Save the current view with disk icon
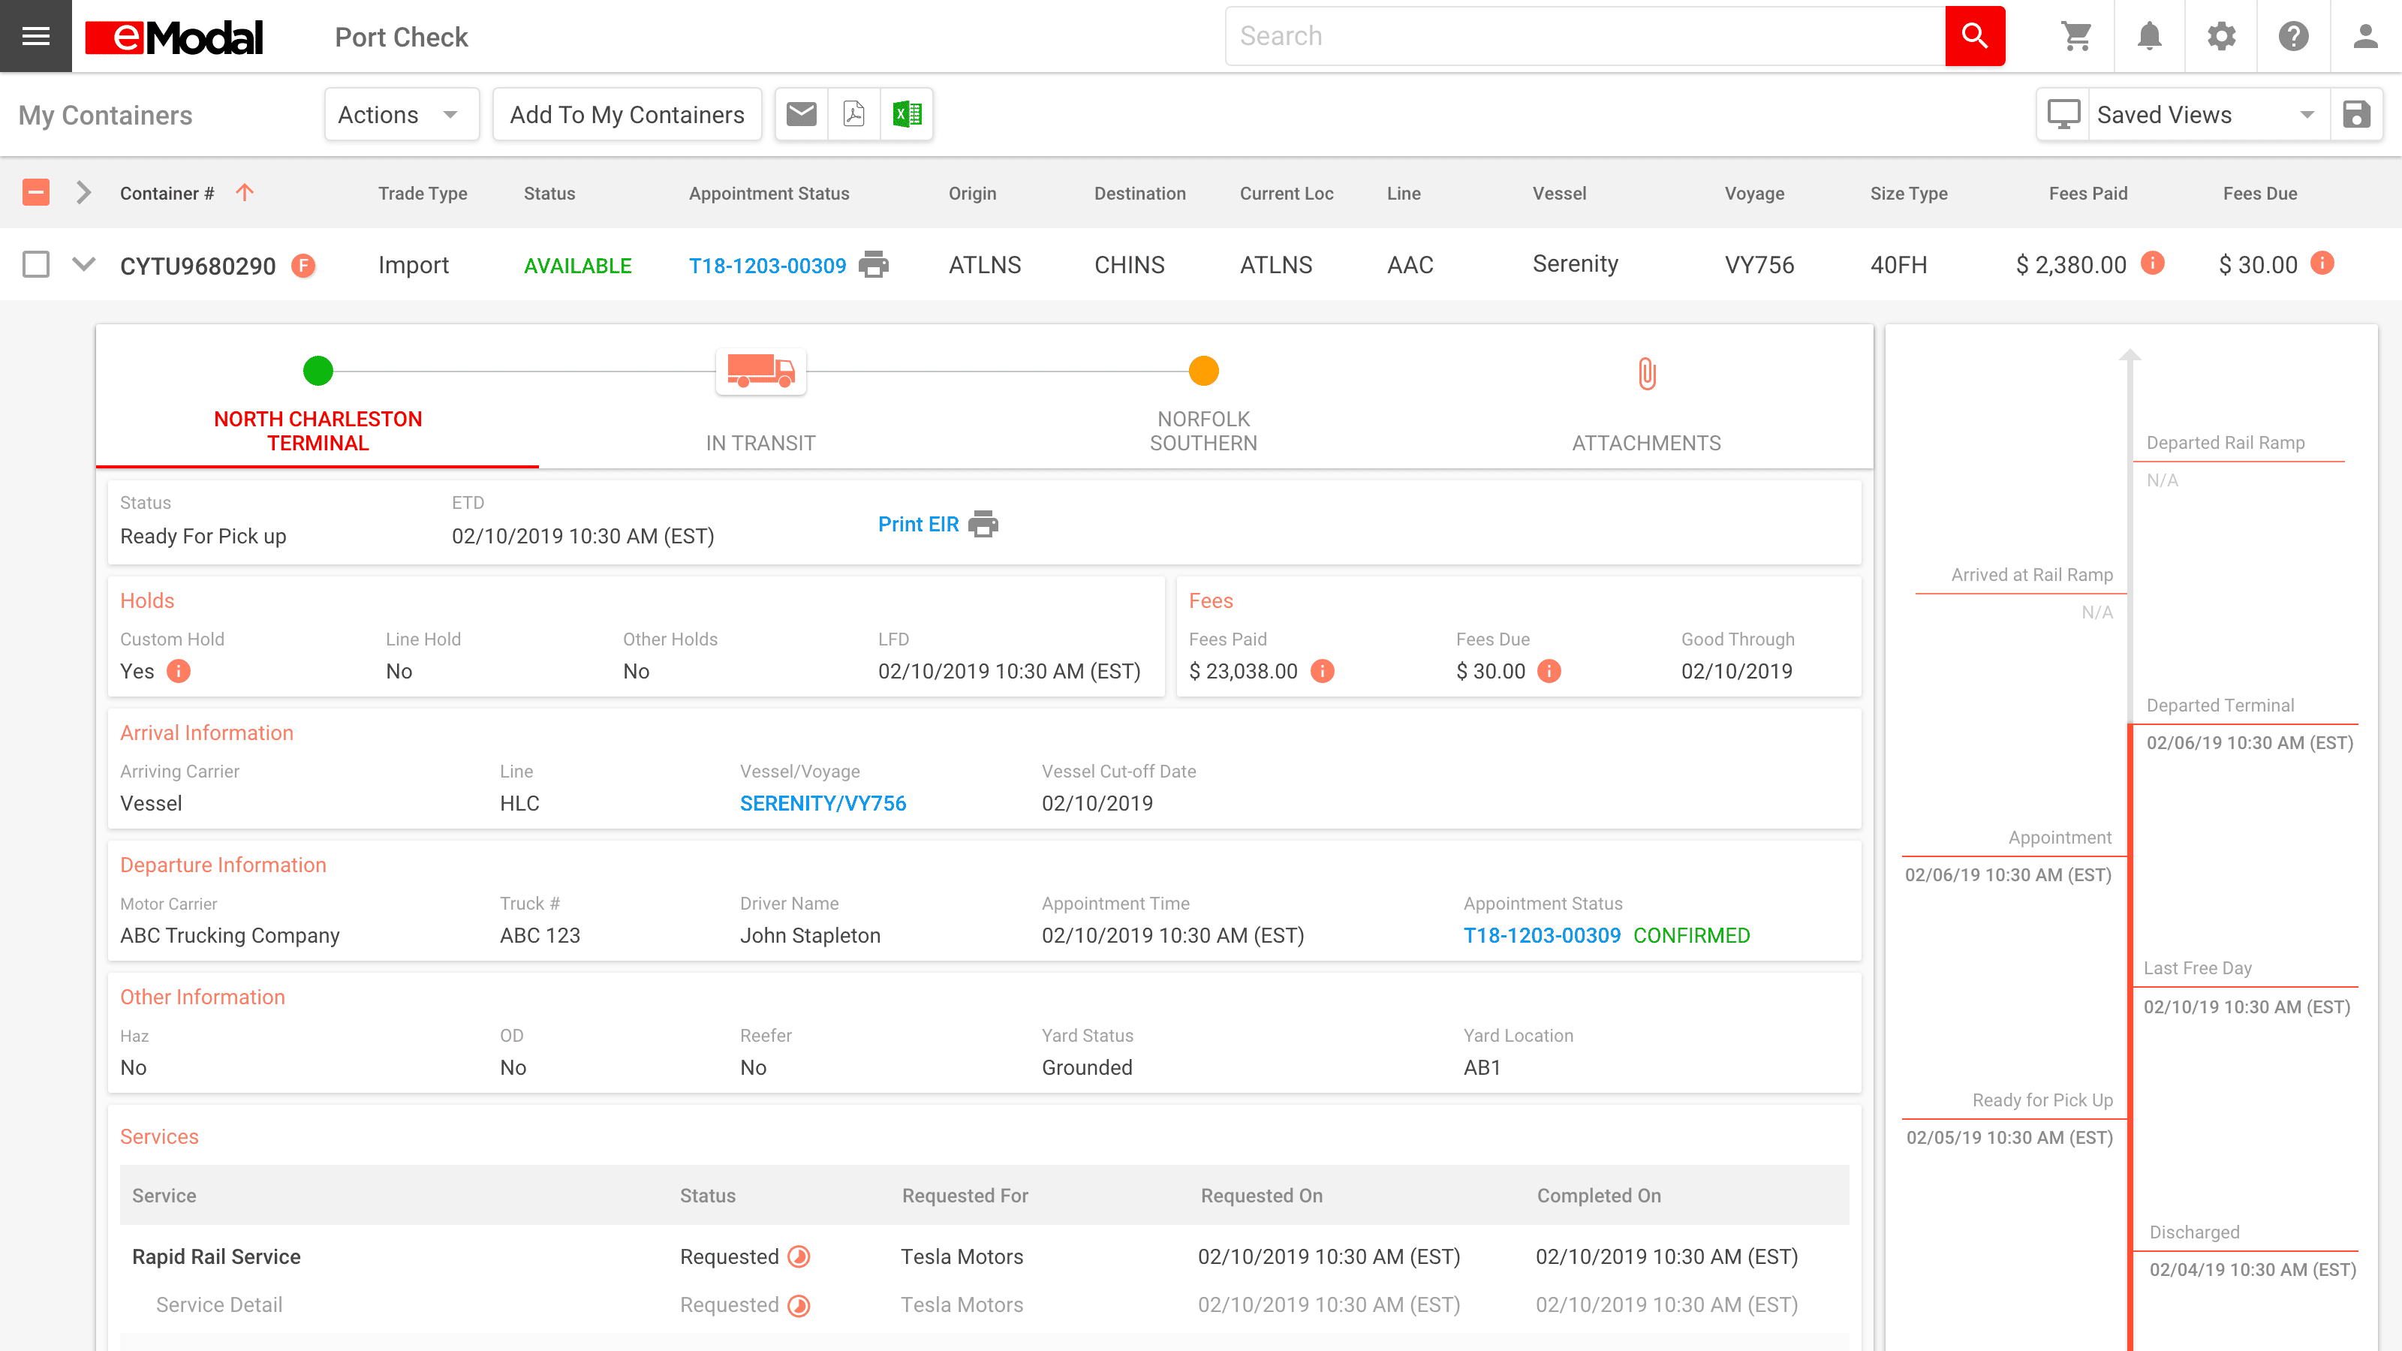This screenshot has height=1351, width=2402. 2356,115
